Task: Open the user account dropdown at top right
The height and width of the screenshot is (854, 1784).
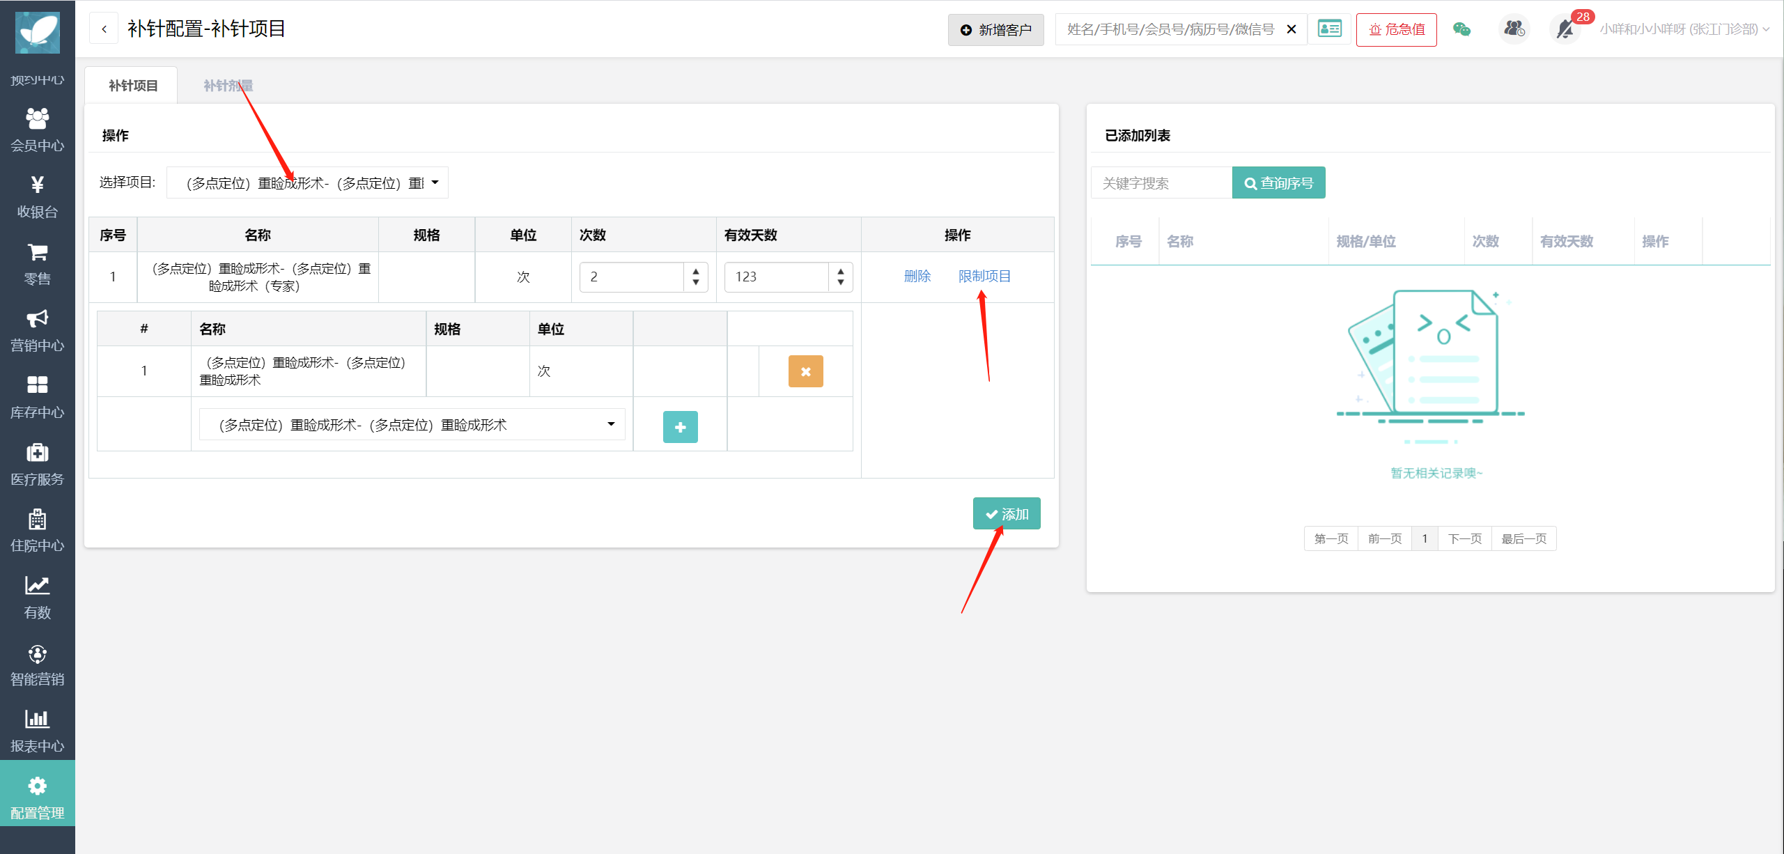Action: [1684, 29]
